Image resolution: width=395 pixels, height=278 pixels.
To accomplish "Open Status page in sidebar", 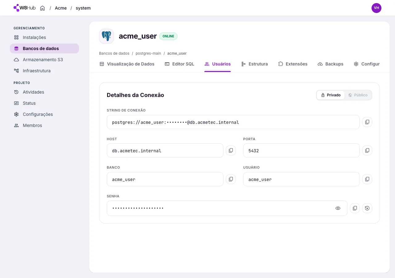I will coord(44,103).
